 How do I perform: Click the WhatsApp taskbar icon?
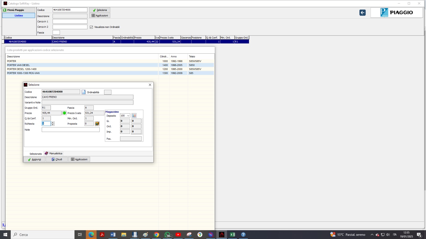[167, 234]
